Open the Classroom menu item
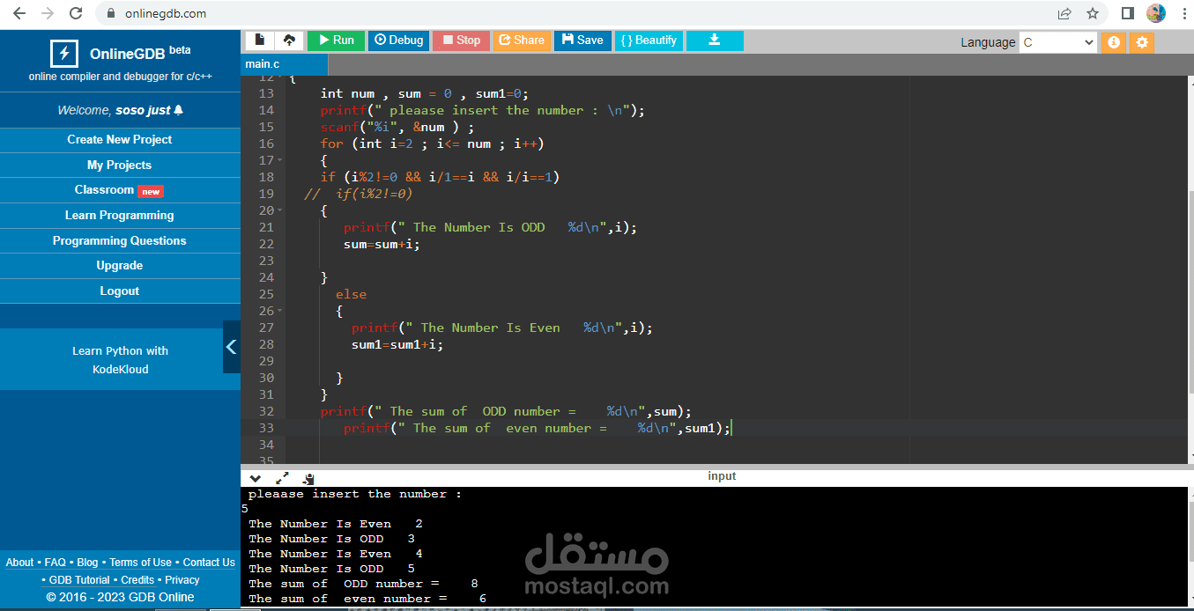The width and height of the screenshot is (1194, 611). pyautogui.click(x=120, y=190)
